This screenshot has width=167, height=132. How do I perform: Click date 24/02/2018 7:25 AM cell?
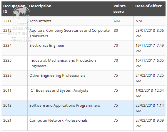pyautogui.click(x=150, y=78)
